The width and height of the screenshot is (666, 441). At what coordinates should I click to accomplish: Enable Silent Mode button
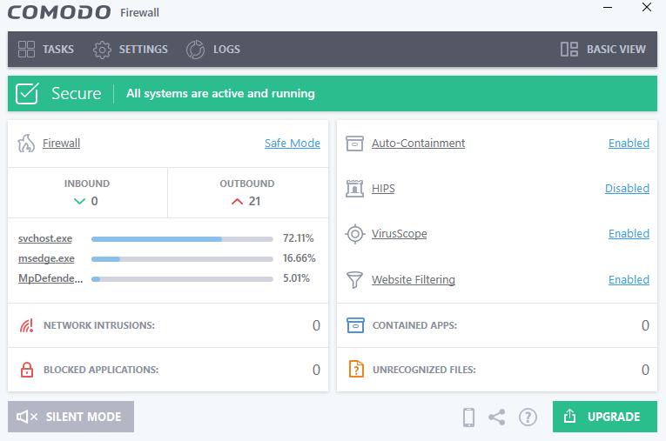tap(71, 417)
